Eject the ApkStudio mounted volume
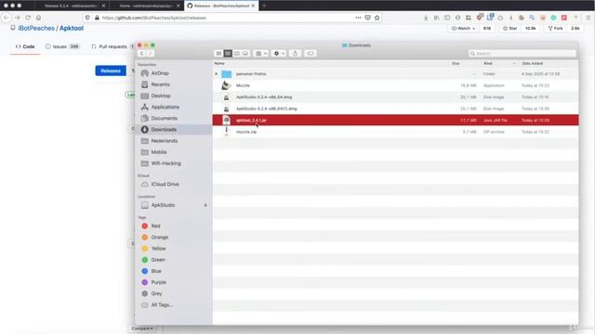Viewport: 595px width, 334px height. click(x=205, y=205)
